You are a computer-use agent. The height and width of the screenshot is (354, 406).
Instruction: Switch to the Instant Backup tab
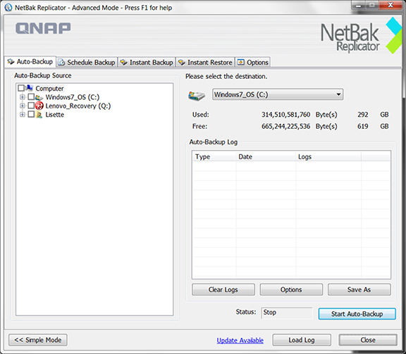pyautogui.click(x=147, y=63)
